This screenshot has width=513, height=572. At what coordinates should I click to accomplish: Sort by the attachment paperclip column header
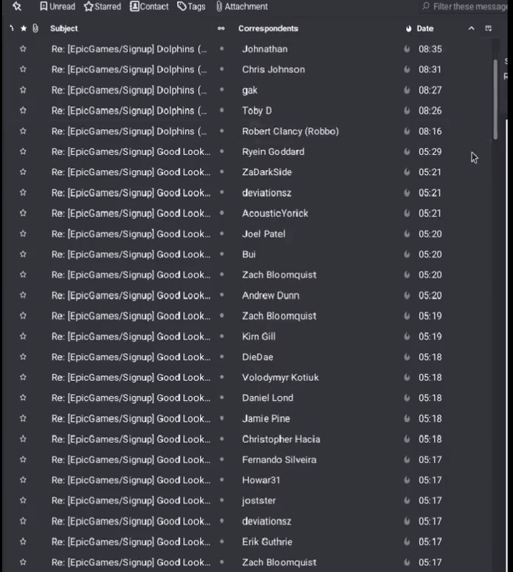tap(34, 28)
